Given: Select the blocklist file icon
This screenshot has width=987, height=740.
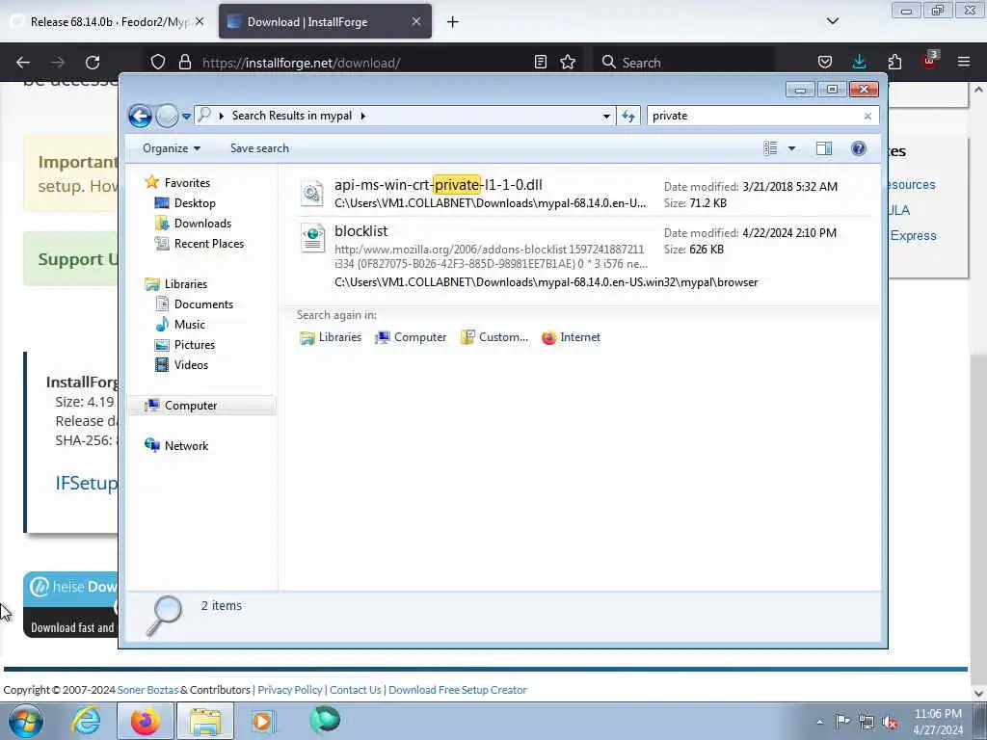Looking at the screenshot, I should [312, 239].
